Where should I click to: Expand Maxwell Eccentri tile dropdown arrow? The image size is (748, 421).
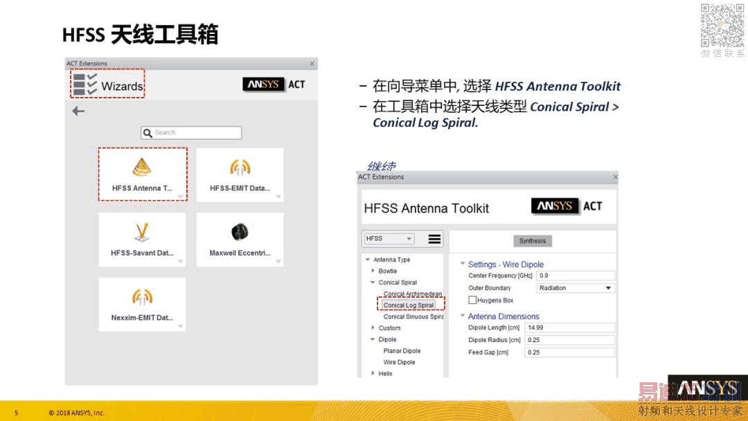click(x=278, y=261)
